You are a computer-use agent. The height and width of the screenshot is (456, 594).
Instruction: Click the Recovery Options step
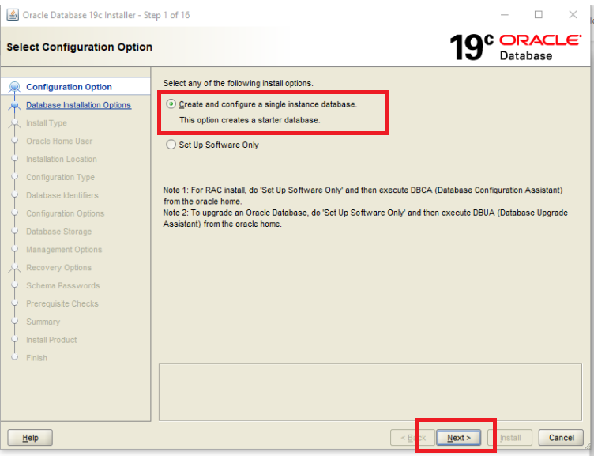coord(58,268)
